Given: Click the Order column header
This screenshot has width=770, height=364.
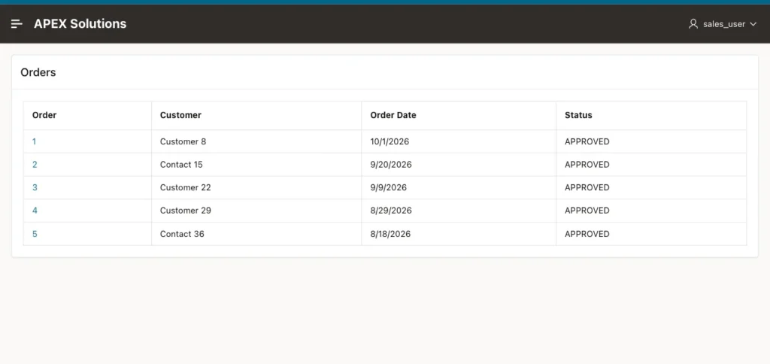Looking at the screenshot, I should (44, 115).
